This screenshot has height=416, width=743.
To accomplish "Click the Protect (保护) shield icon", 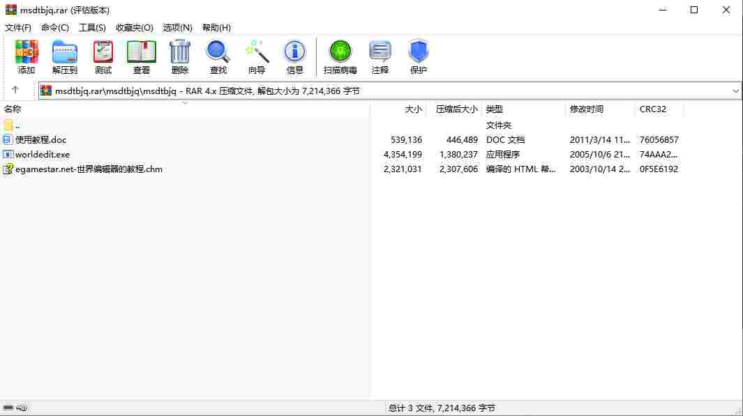I will click(x=419, y=52).
